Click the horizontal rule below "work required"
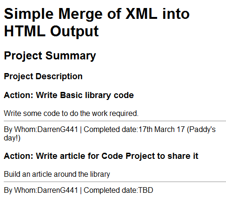226x206 pixels. coord(115,121)
